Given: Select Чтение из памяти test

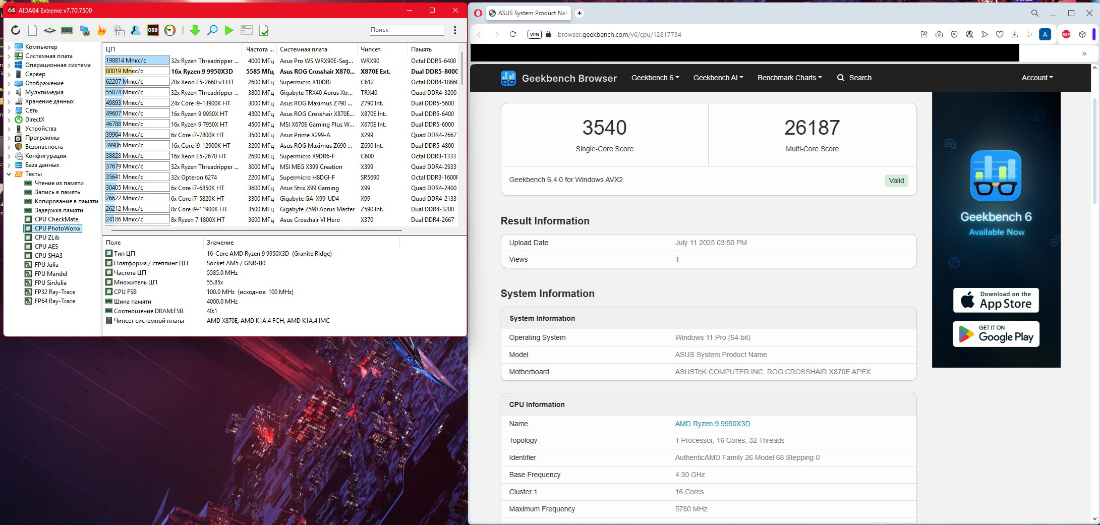Looking at the screenshot, I should coord(59,183).
